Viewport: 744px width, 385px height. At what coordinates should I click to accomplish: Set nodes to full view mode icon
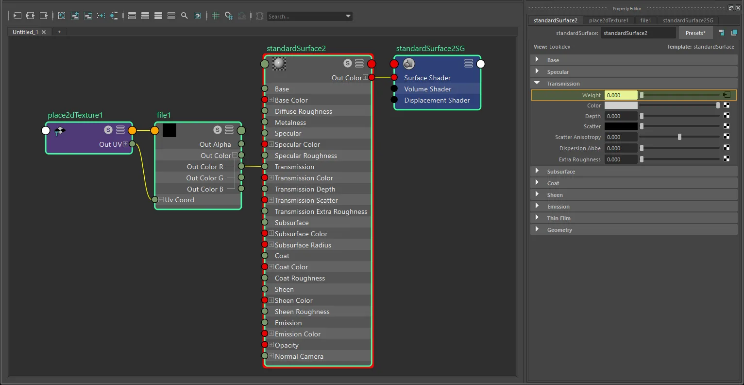158,16
